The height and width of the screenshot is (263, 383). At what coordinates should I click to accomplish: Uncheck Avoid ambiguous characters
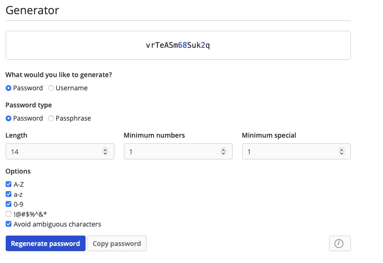pyautogui.click(x=9, y=224)
